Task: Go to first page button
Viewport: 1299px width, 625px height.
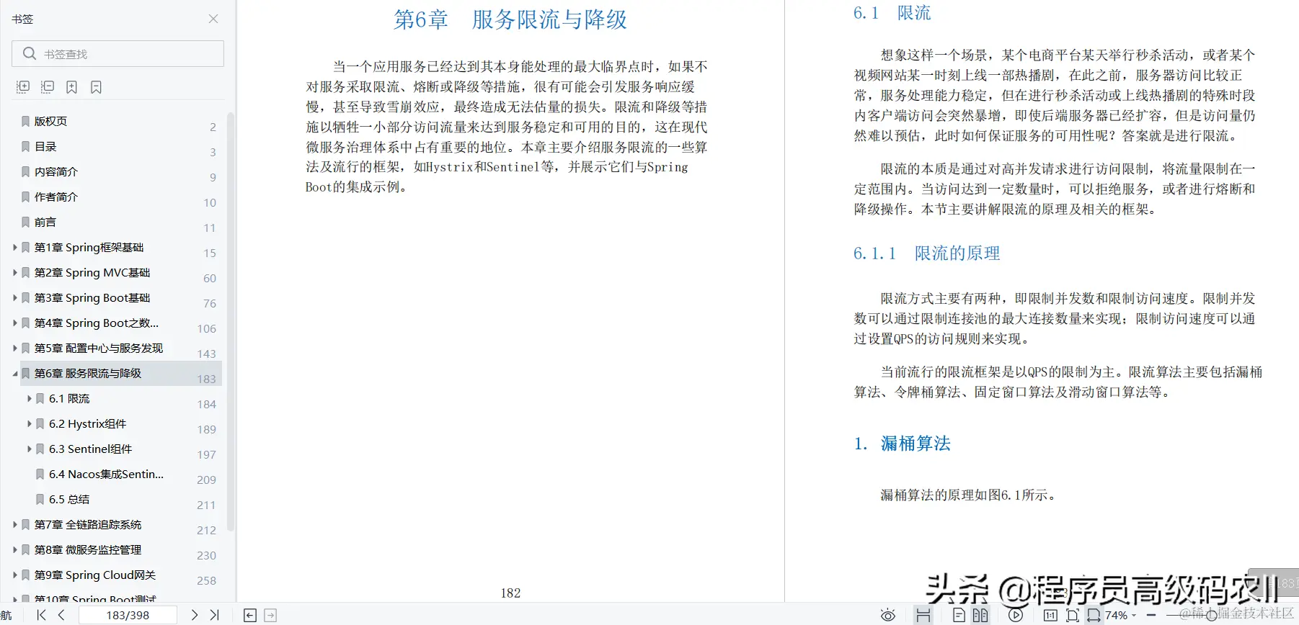Action: tap(41, 615)
